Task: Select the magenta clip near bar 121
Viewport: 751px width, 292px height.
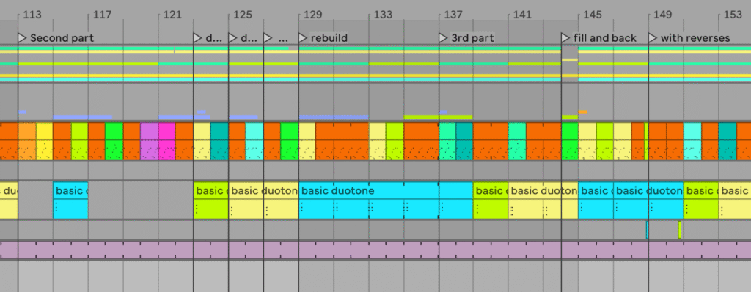Action: 166,141
